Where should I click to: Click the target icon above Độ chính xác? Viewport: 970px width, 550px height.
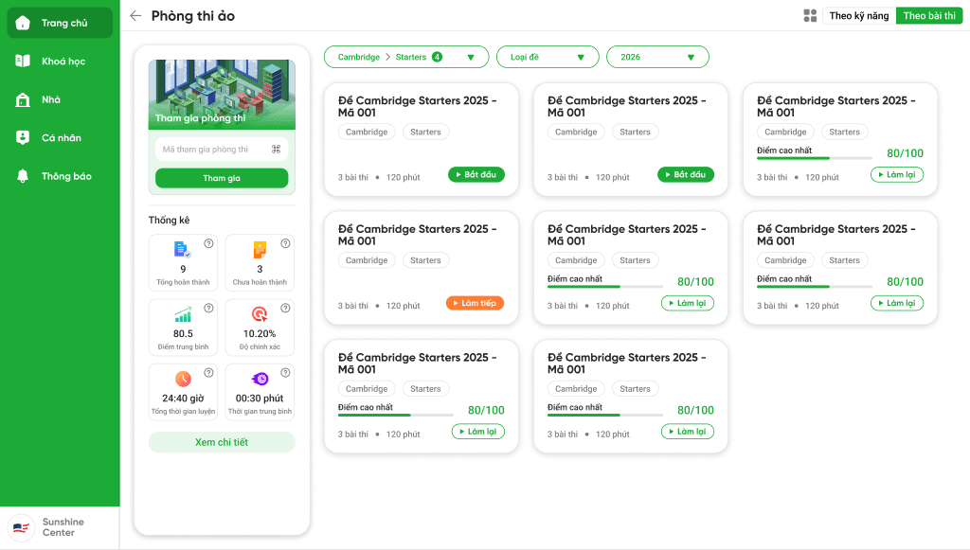[260, 314]
